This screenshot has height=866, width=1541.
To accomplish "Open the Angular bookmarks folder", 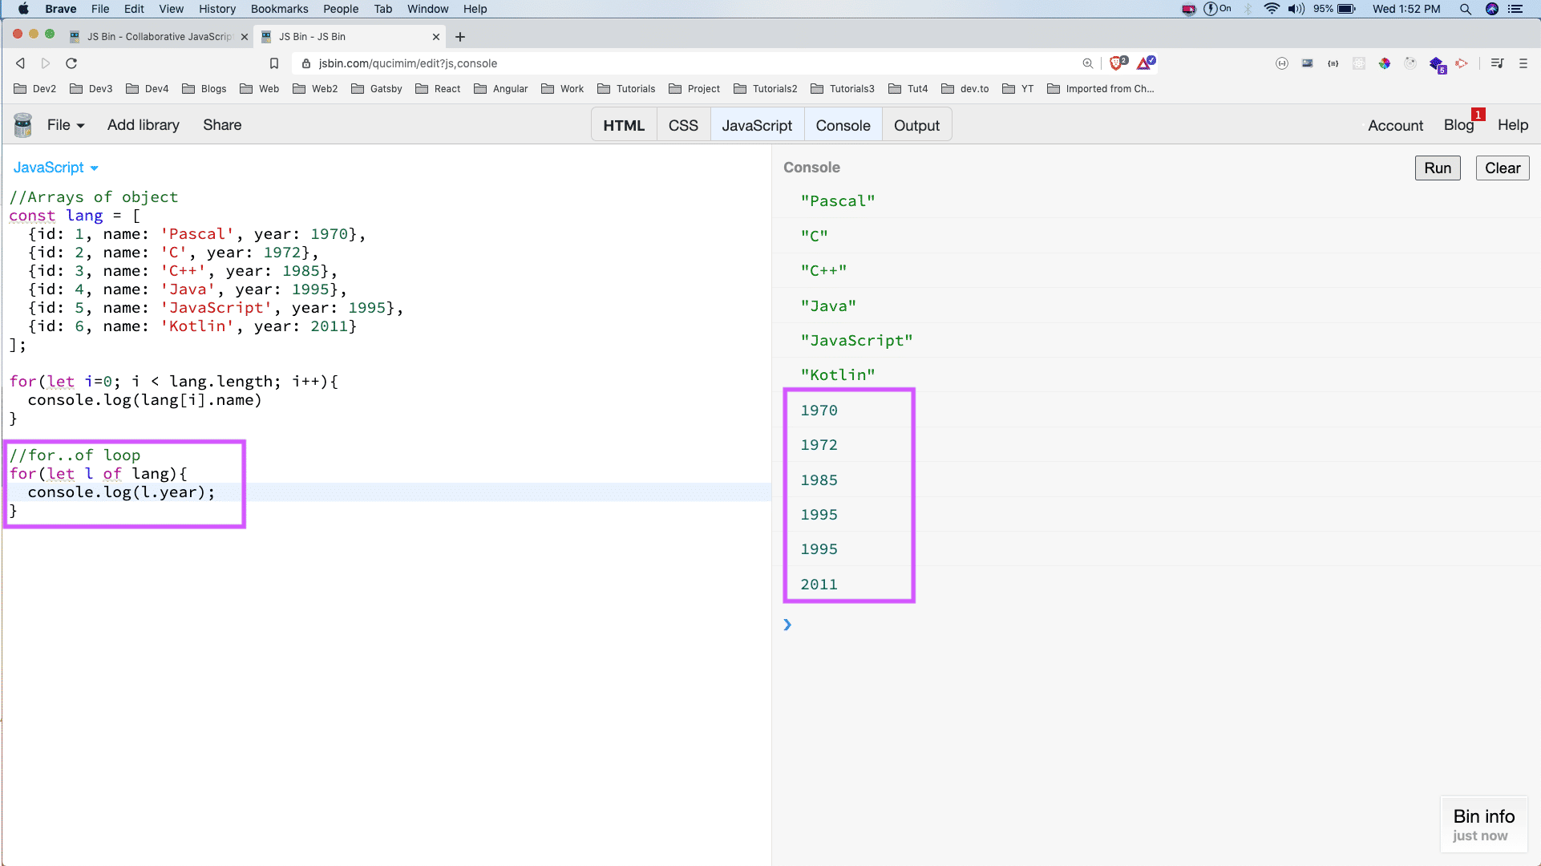I will tap(501, 89).
